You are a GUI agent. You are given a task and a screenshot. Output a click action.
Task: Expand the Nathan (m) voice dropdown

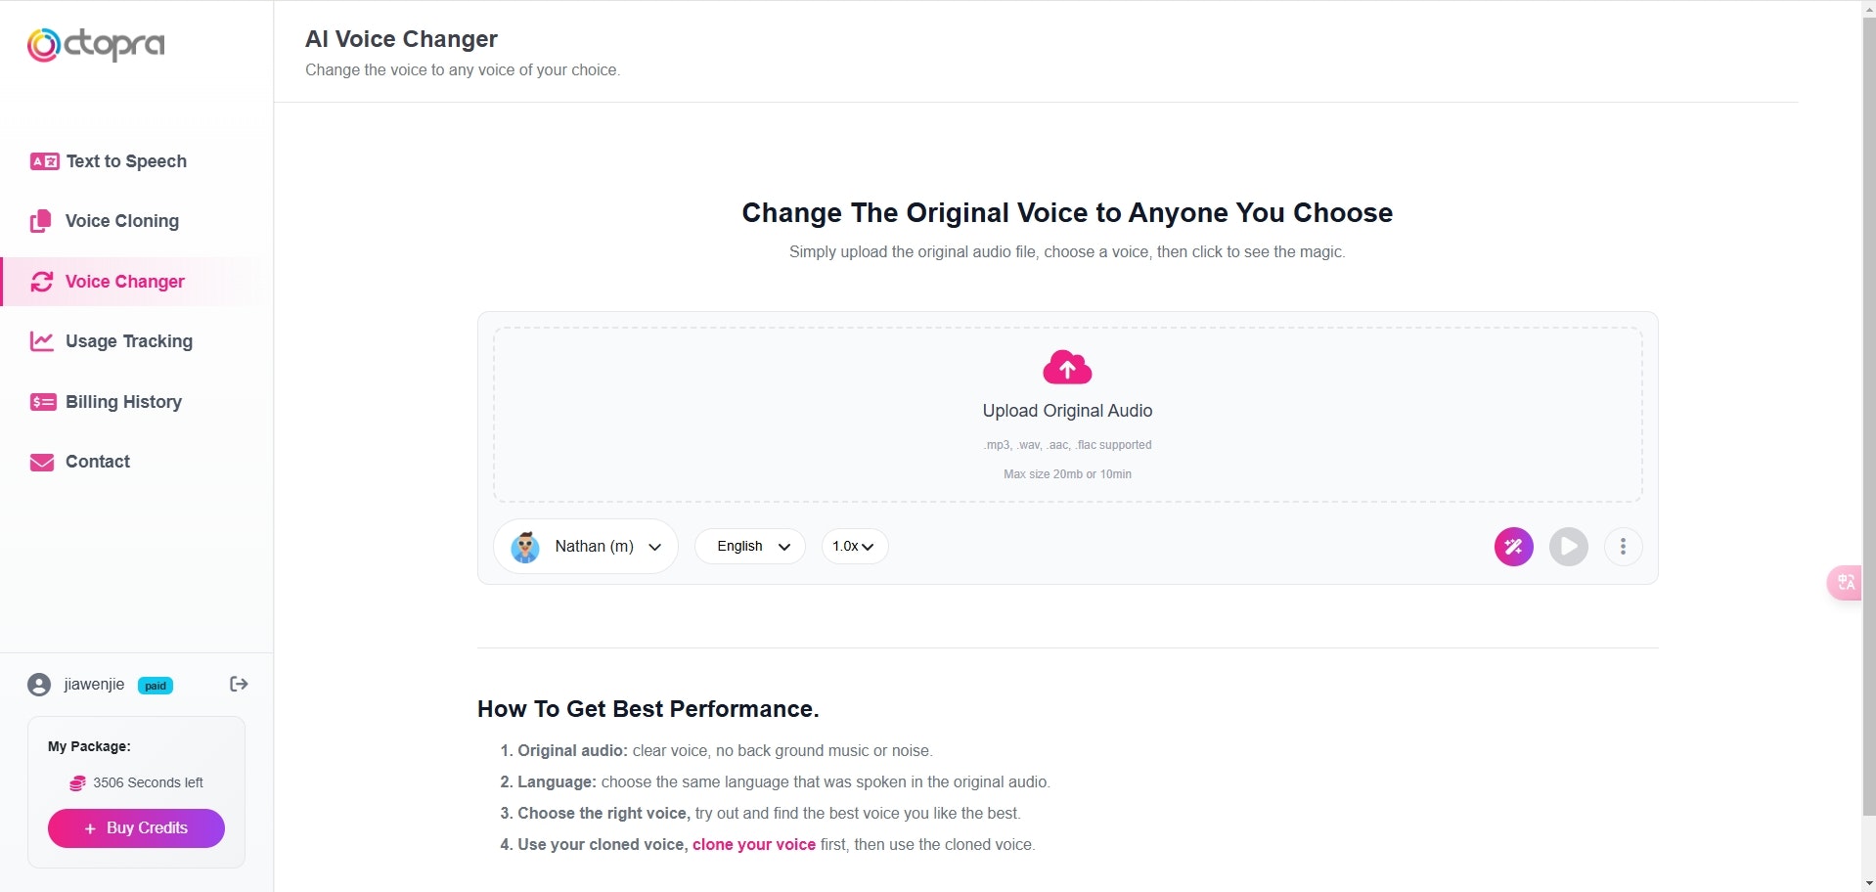654,547
